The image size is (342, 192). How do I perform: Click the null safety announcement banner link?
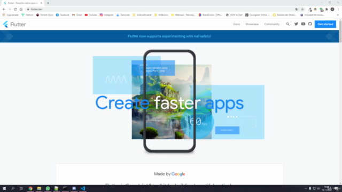[169, 36]
